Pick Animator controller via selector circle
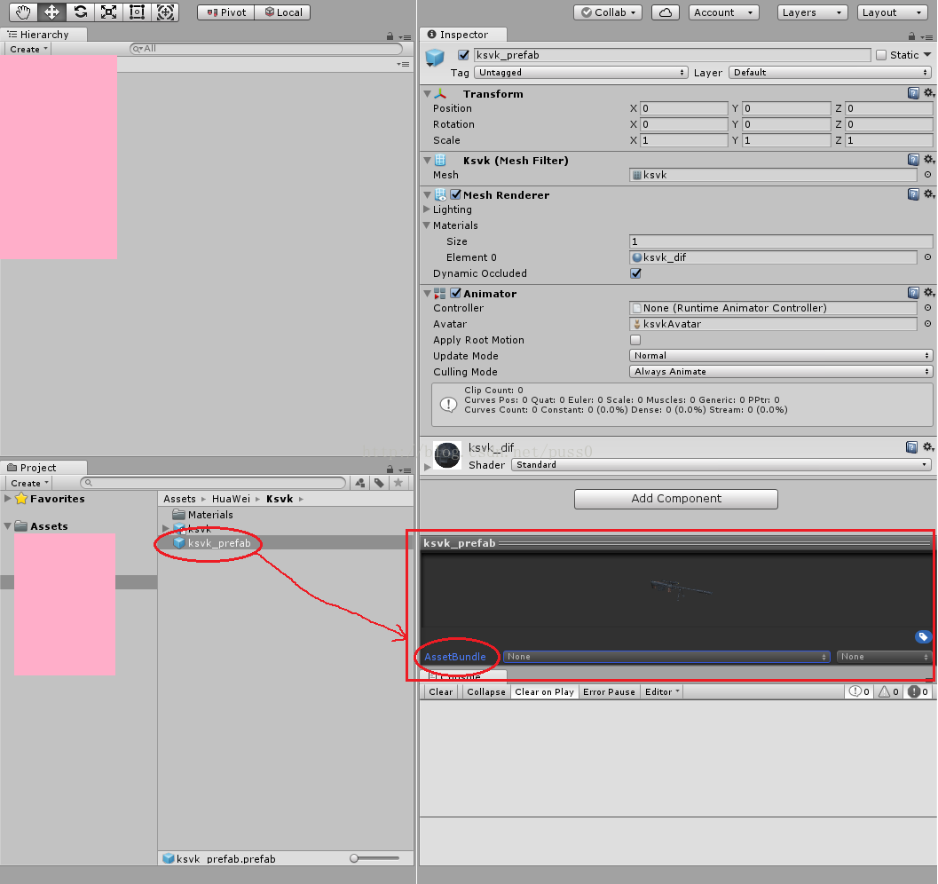 coord(927,307)
